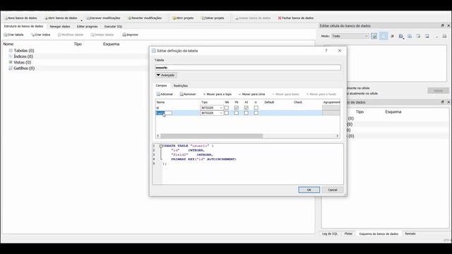Switch to Navegar dados tab
The height and width of the screenshot is (254, 452).
point(59,27)
